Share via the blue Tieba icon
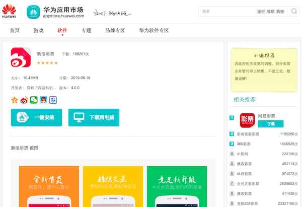Viewport: 302px width, 207px height. pyautogui.click(x=53, y=100)
